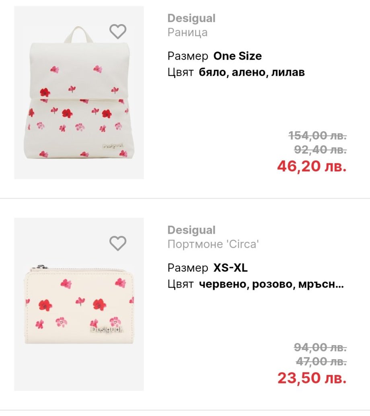This screenshot has height=416, width=370.
Task: Click the crossed-out 94,00 лв. price
Action: point(320,347)
